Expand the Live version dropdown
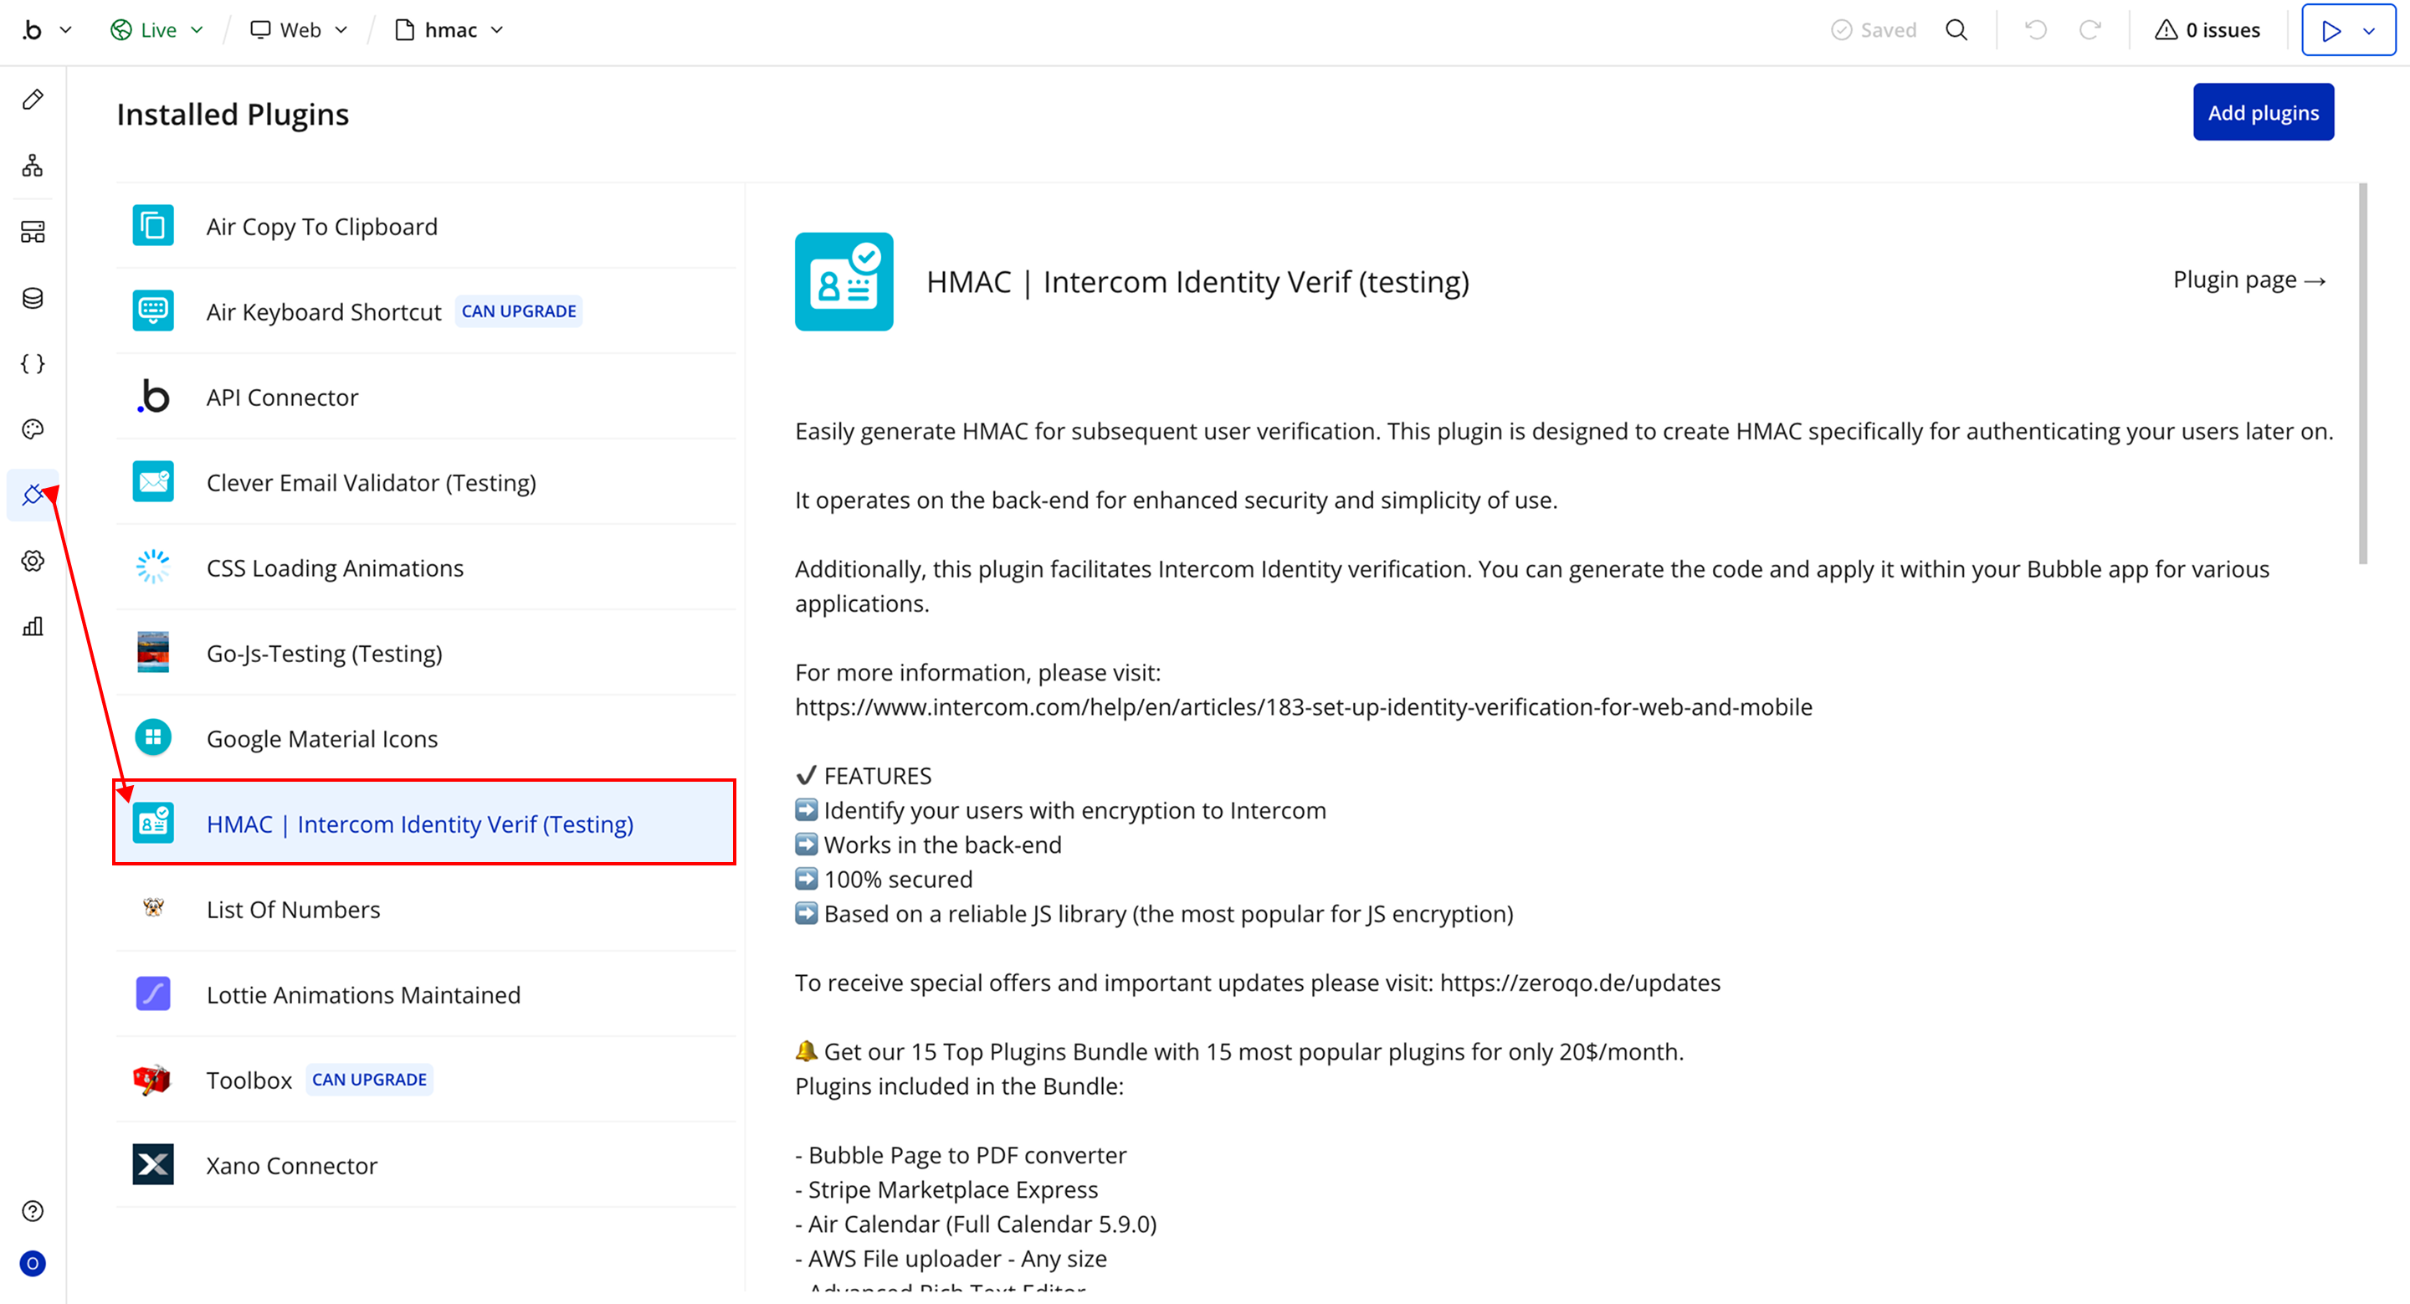This screenshot has width=2410, height=1304. click(157, 30)
